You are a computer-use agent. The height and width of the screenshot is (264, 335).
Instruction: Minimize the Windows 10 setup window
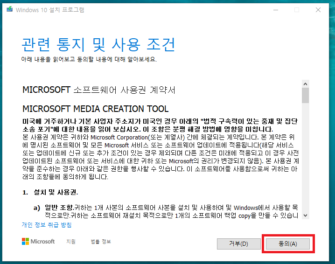(x=276, y=10)
